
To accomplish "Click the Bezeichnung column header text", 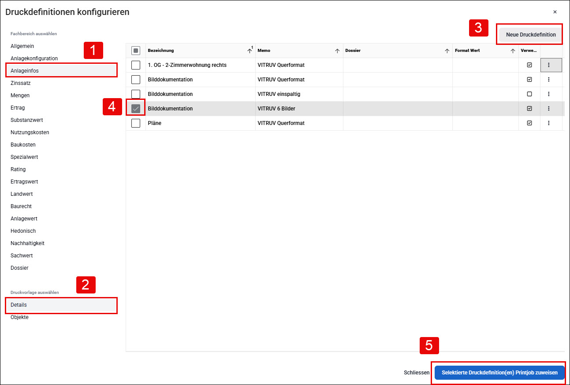I will [x=161, y=51].
